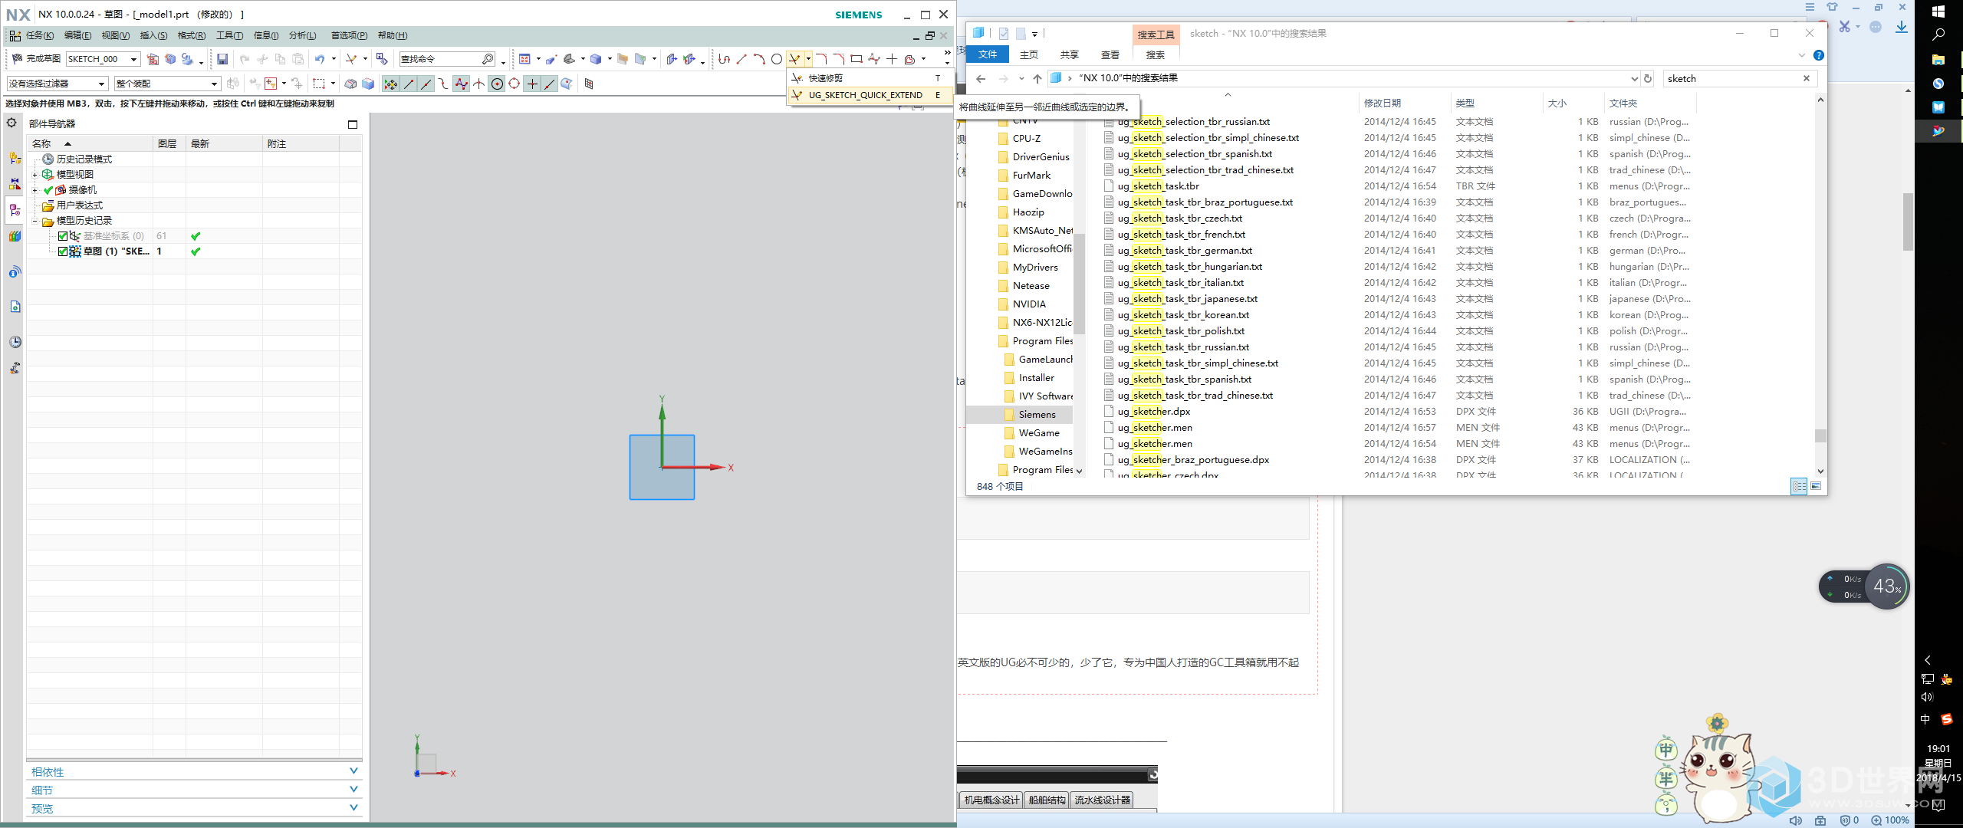Open the Tools (工具) menu
This screenshot has width=1963, height=828.
[229, 35]
